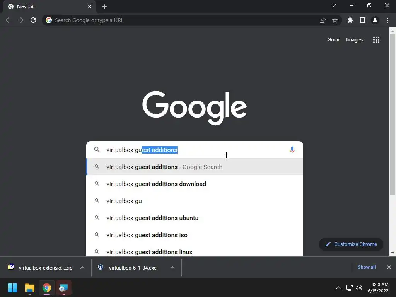The image size is (396, 297).
Task: Open a new tab with plus button
Action: 104,7
